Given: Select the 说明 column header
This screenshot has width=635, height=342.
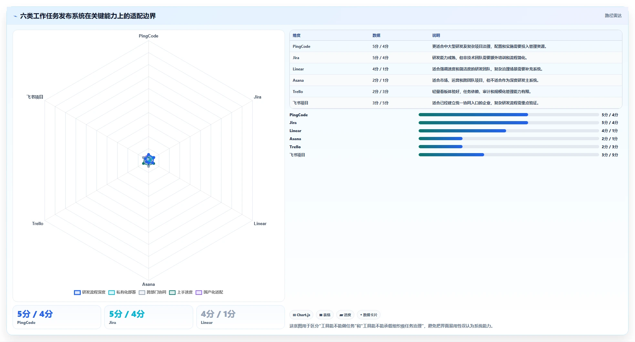Looking at the screenshot, I should pos(436,36).
